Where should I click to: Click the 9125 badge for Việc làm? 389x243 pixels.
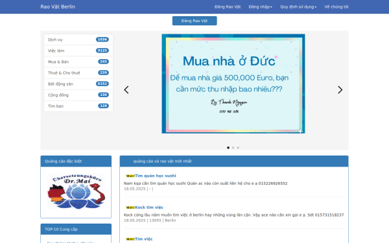[x=102, y=51]
